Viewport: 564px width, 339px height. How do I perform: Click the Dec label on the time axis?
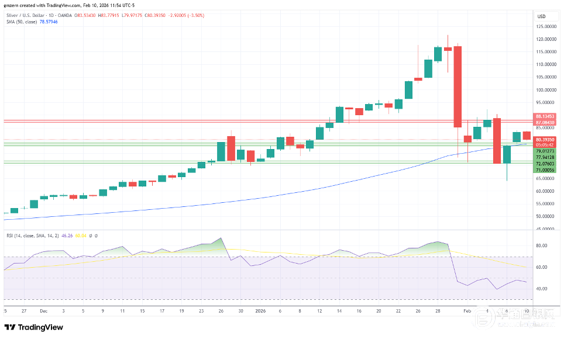coord(44,312)
